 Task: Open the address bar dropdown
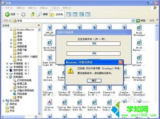(133, 21)
